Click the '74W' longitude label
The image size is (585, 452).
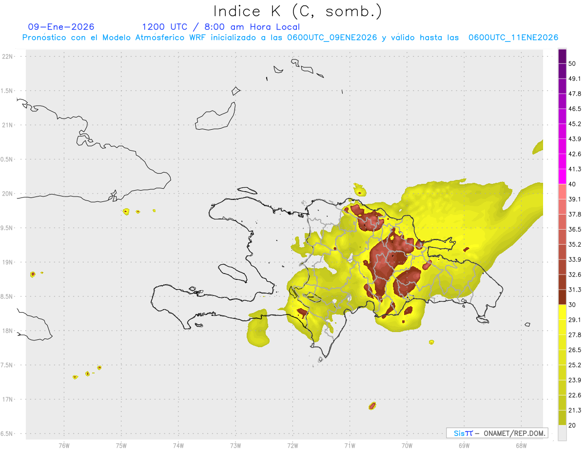[178, 445]
